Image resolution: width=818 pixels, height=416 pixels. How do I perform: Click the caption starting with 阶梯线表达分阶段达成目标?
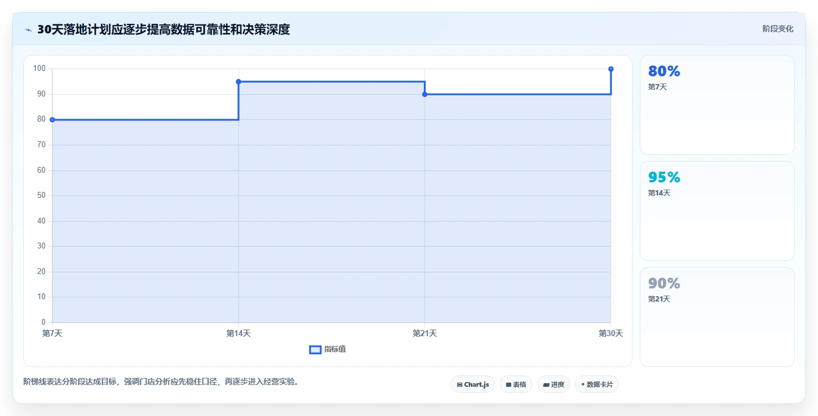coord(161,381)
